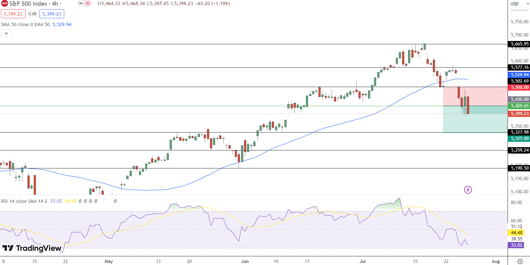Click the blue buy price button 5,399.23
Image resolution: width=530 pixels, height=265 pixels.
coord(52,14)
